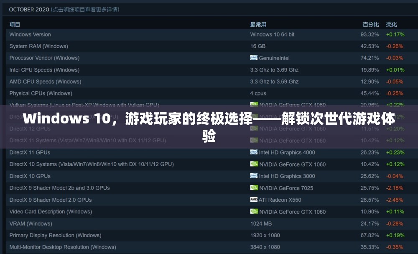Image resolution: width=418 pixels, height=254 pixels.
Task: Open Multi-Monitor Desktop Resolution (Windows) details
Action: tap(63, 247)
